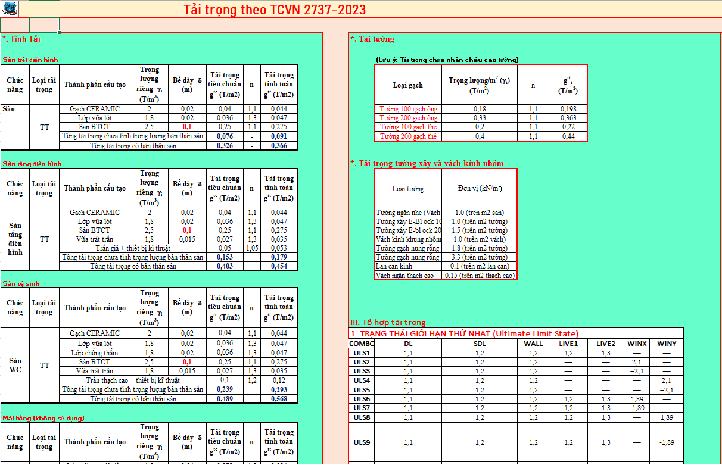Select the WINY column header
Image resolution: width=722 pixels, height=465 pixels.
[667, 344]
